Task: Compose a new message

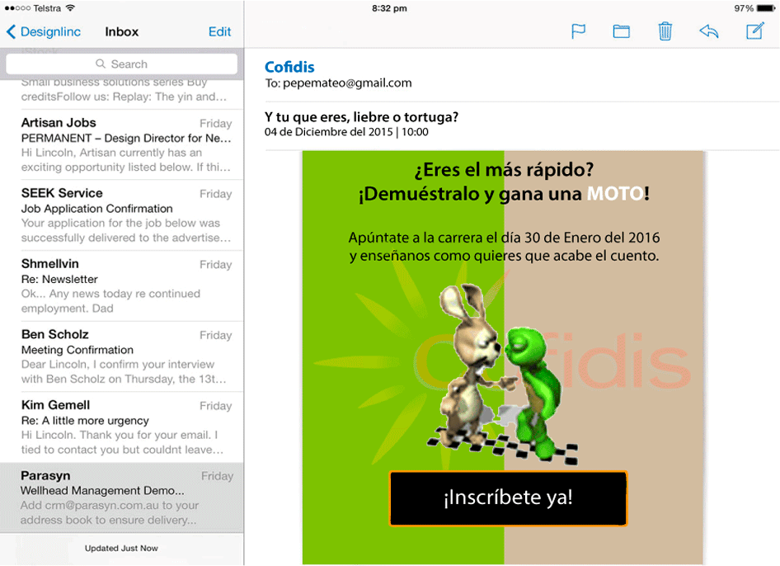Action: coord(754,31)
